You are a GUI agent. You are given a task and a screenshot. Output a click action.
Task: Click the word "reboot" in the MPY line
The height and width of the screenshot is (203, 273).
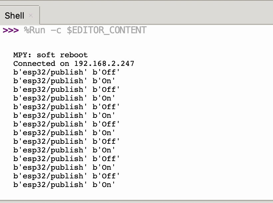[74, 55]
